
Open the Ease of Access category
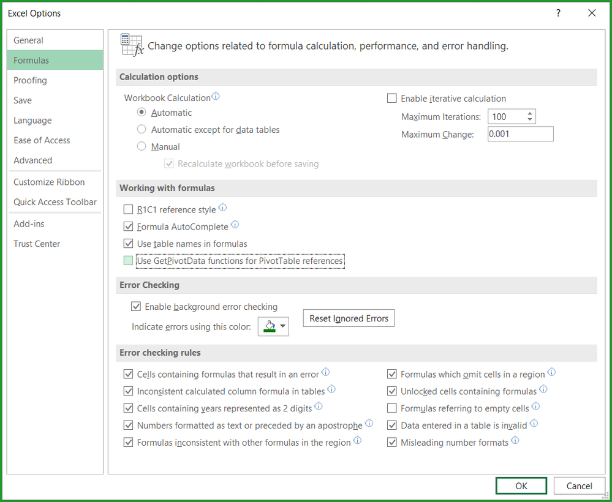(55, 140)
